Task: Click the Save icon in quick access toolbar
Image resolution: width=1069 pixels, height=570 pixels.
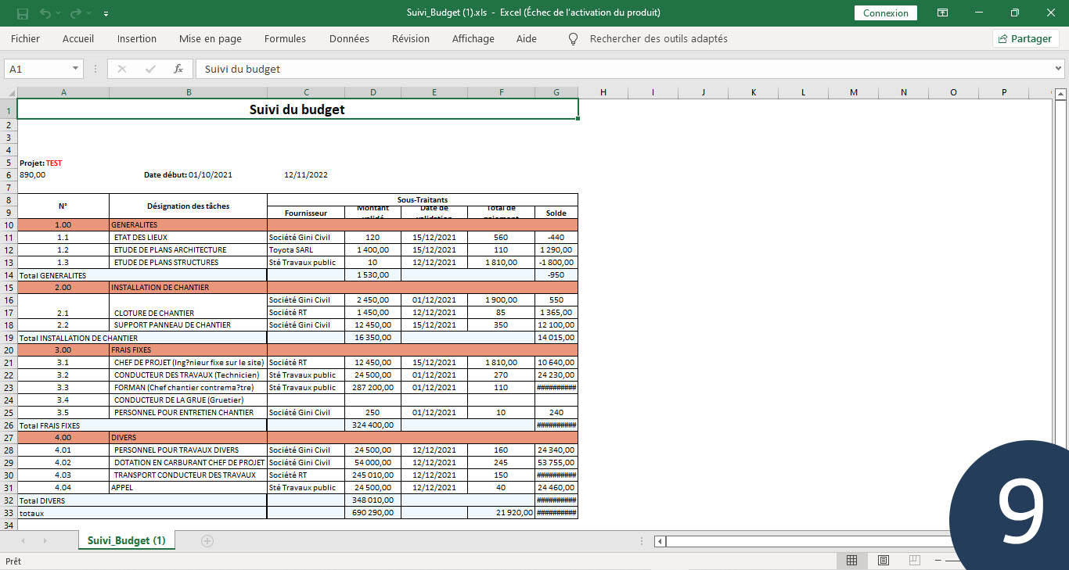Action: click(x=23, y=13)
